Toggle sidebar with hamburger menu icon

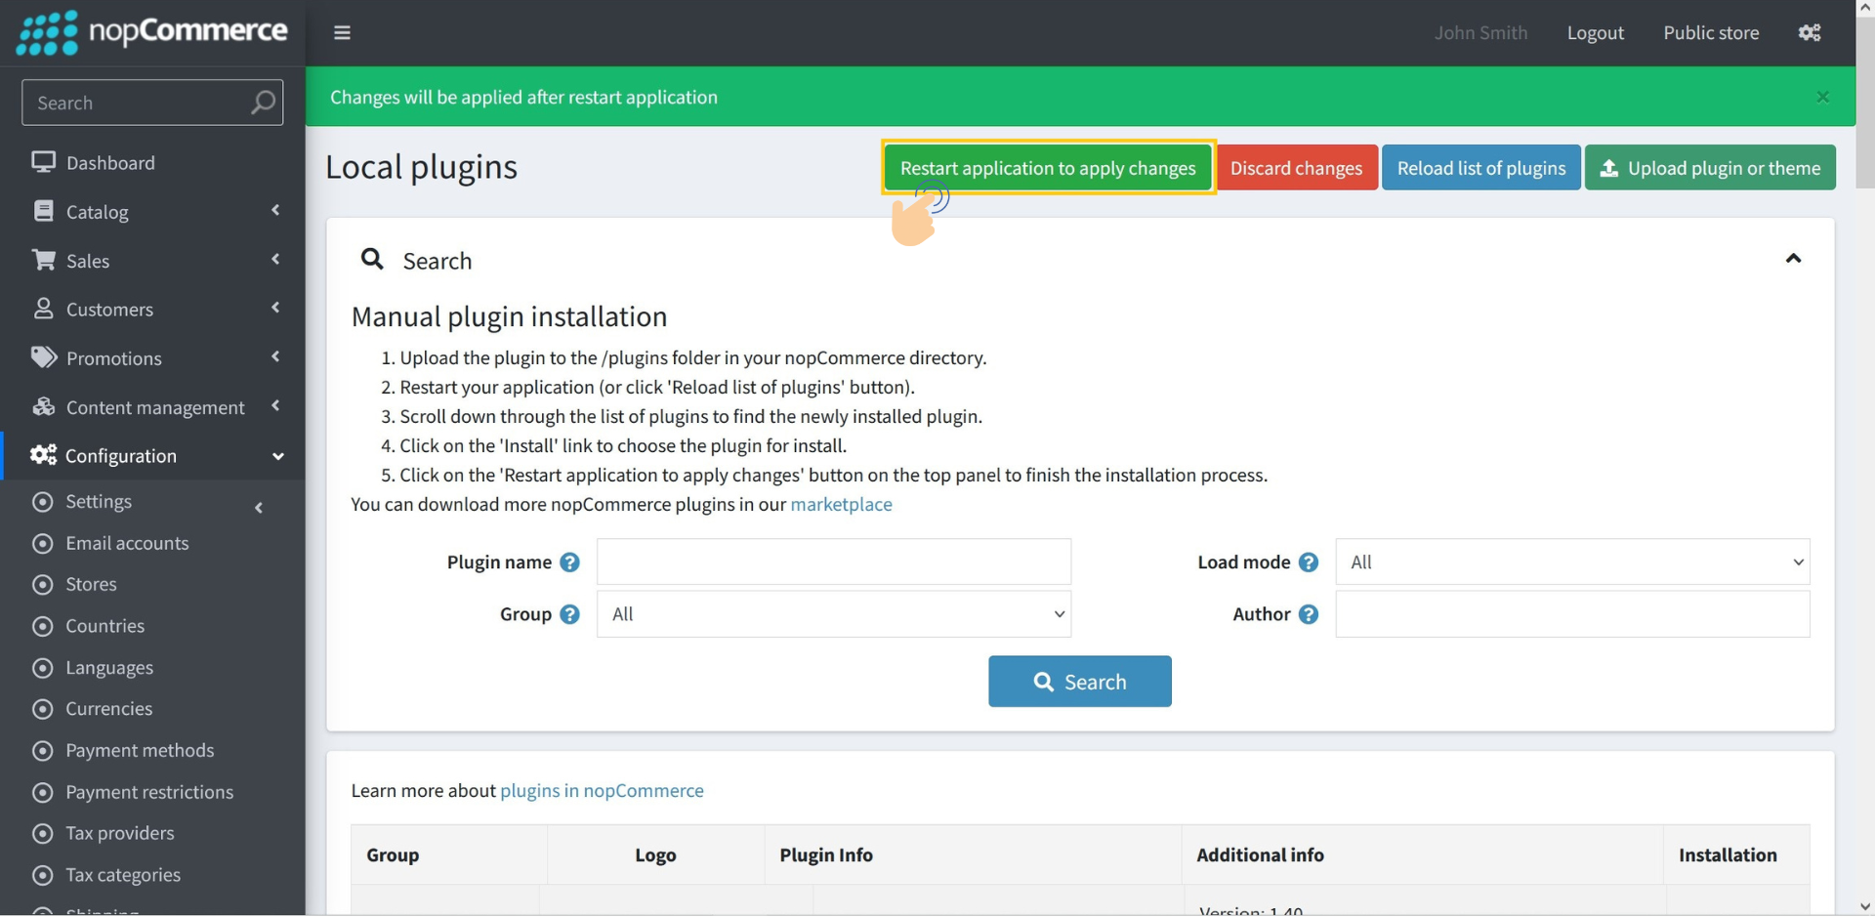click(x=342, y=32)
